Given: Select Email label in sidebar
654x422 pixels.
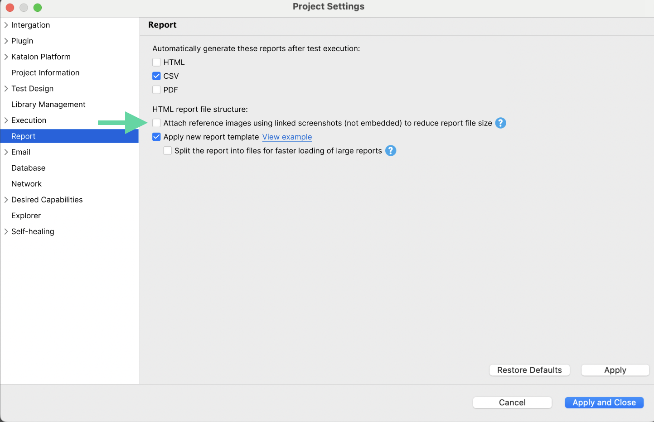Looking at the screenshot, I should (21, 152).
